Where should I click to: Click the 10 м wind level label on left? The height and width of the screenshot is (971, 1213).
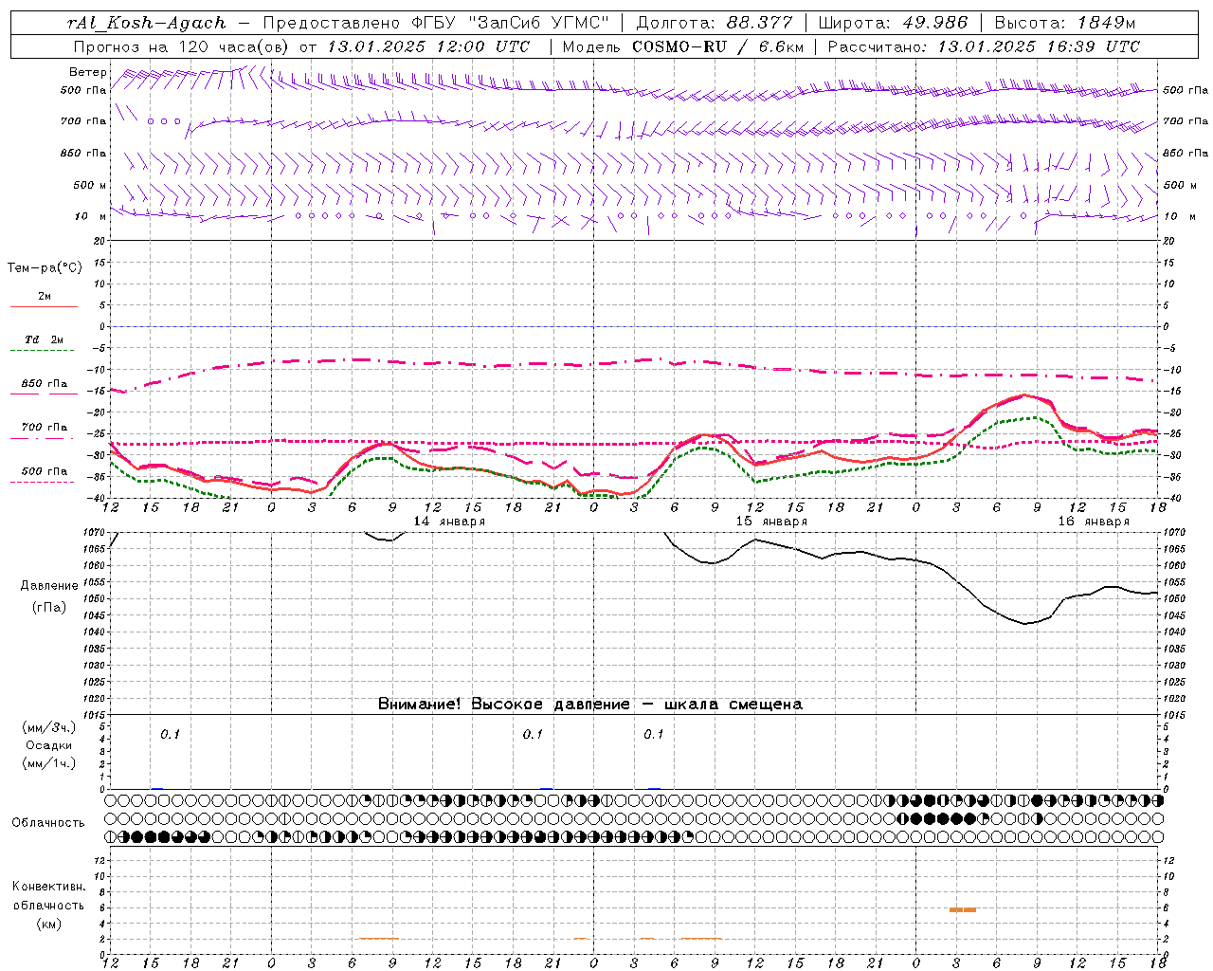[x=91, y=216]
